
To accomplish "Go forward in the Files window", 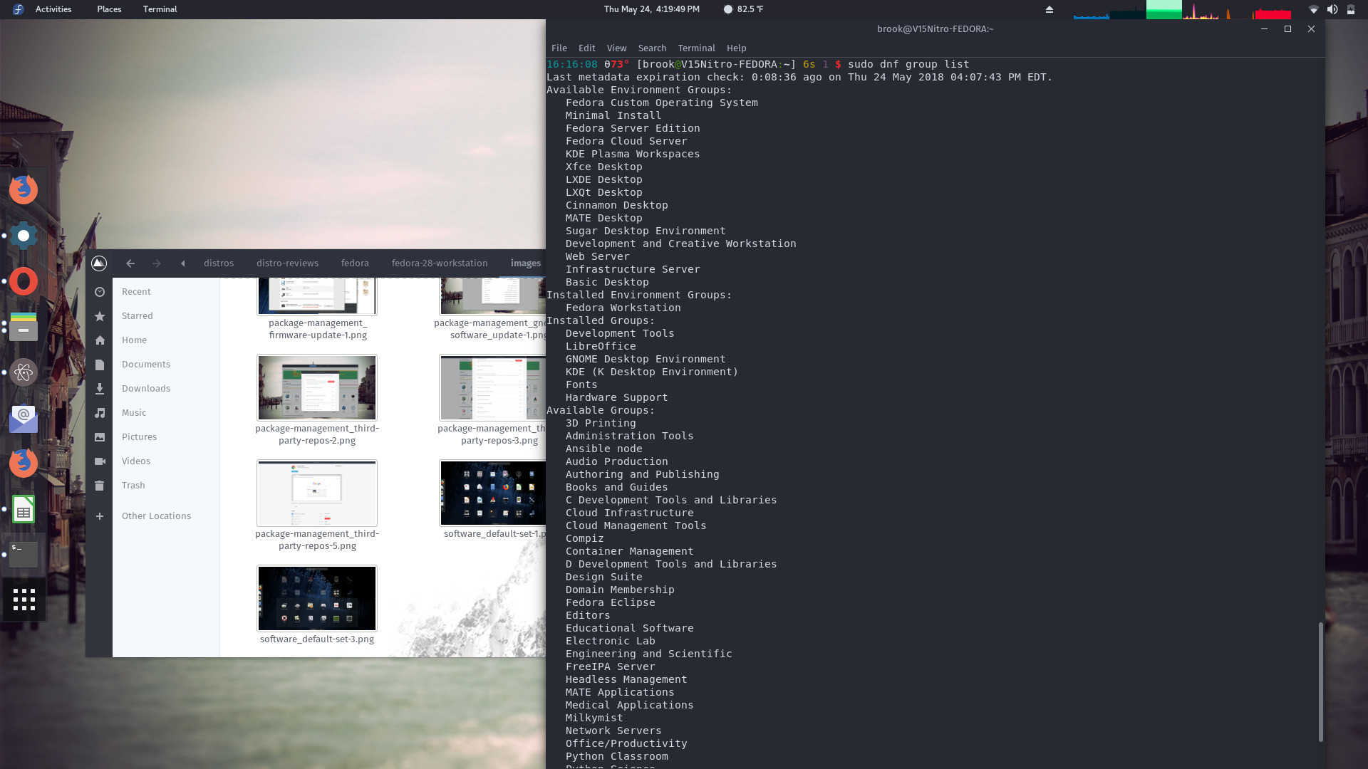I will coord(157,263).
